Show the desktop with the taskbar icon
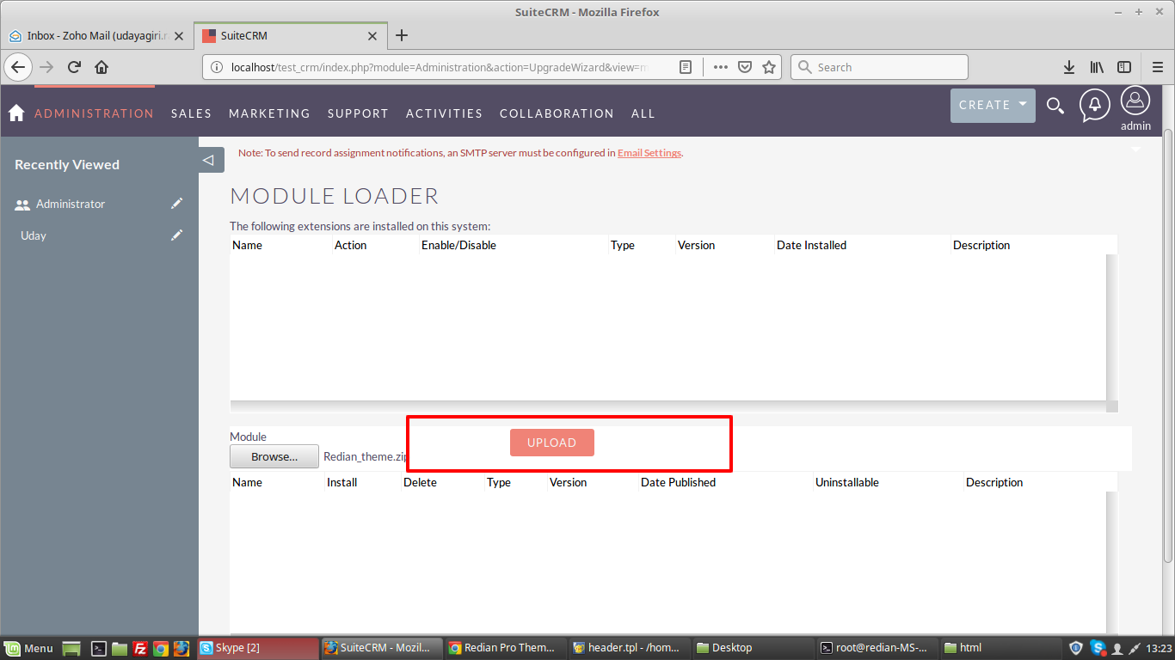Screen dimensions: 1175x660 coord(71,649)
